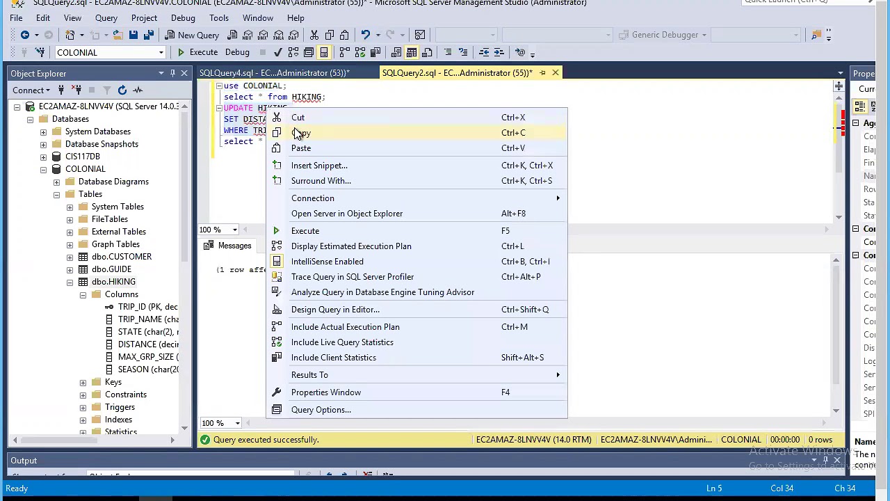The width and height of the screenshot is (890, 501).
Task: Click the Undo toolbar icon
Action: pyautogui.click(x=365, y=35)
